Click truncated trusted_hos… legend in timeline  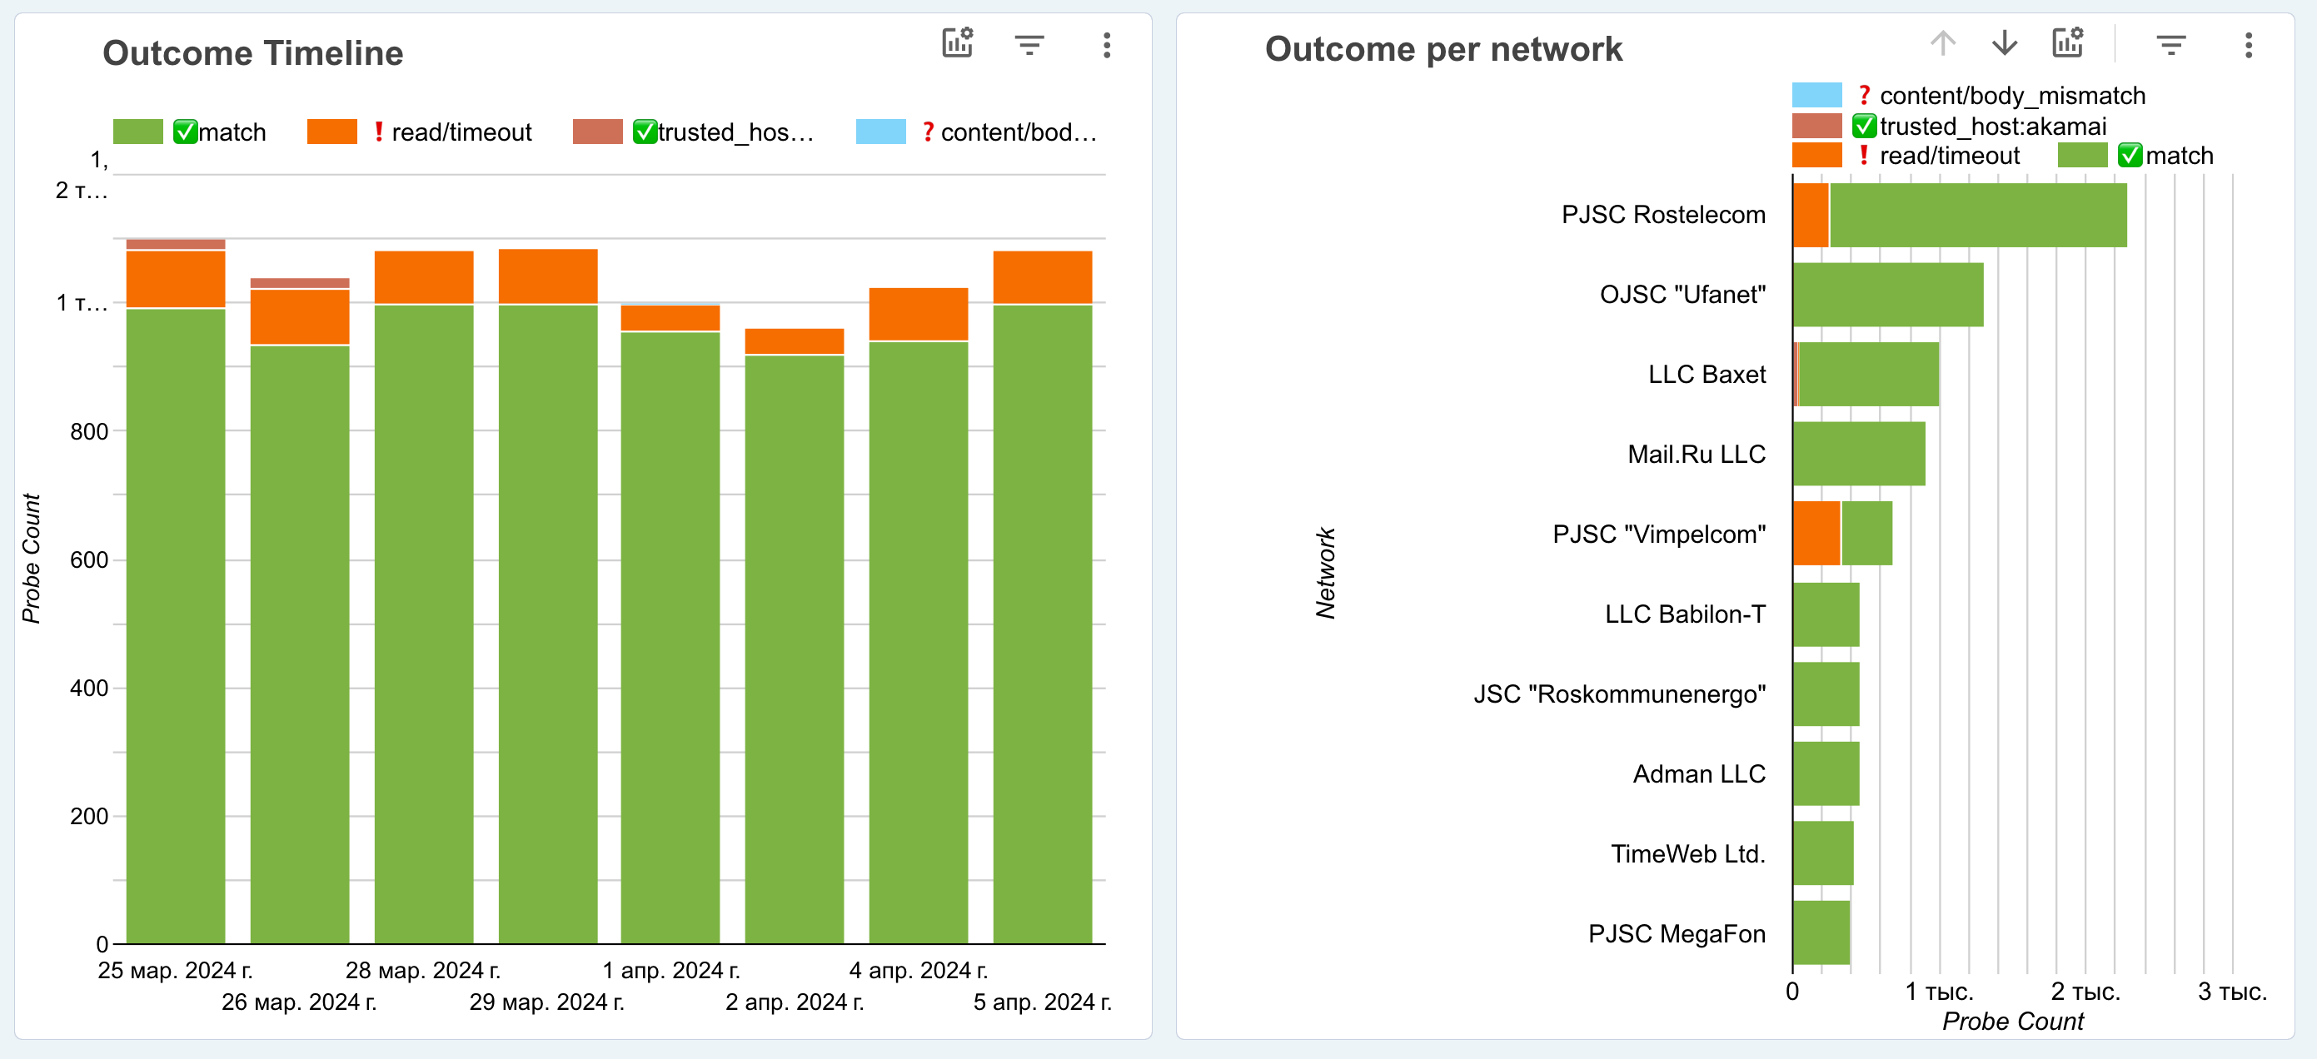[734, 132]
